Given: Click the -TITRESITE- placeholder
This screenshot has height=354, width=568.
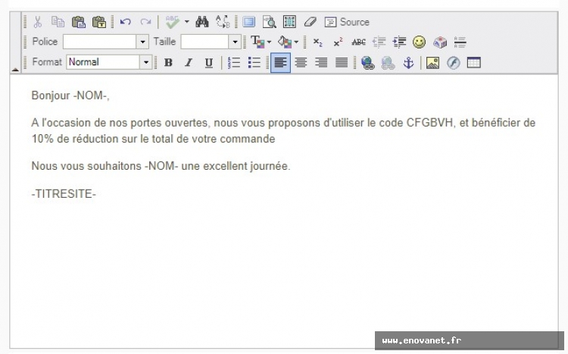Looking at the screenshot, I should (x=64, y=194).
